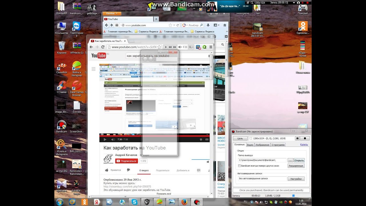
Task: Click the Нравится like button
Action: pyautogui.click(x=113, y=170)
